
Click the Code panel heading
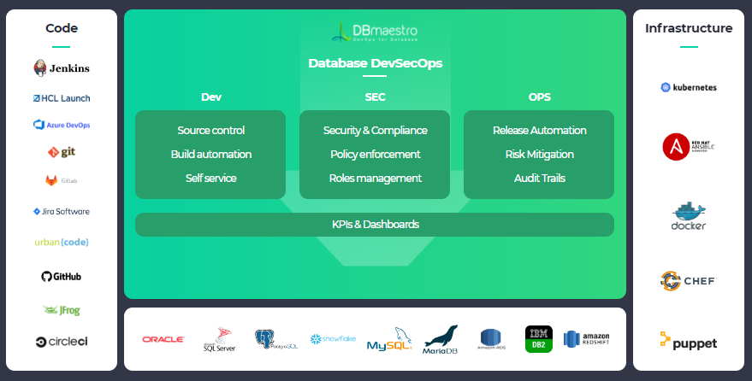62,28
